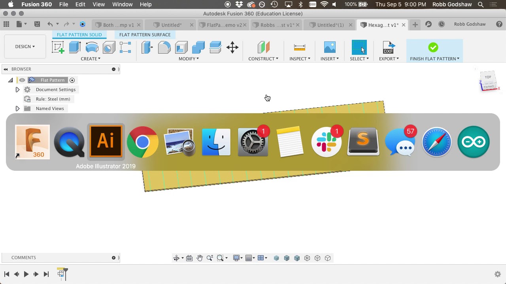Click the Redo arrow
Image resolution: width=506 pixels, height=284 pixels.
pyautogui.click(x=66, y=24)
